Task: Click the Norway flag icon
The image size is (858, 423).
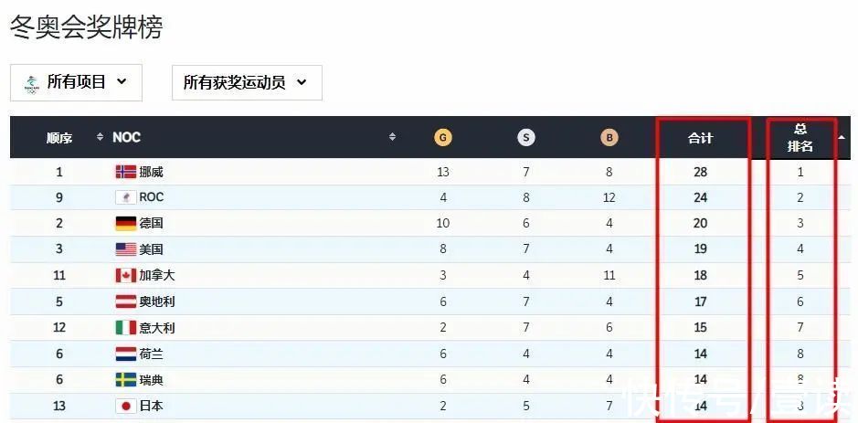Action: click(x=125, y=172)
